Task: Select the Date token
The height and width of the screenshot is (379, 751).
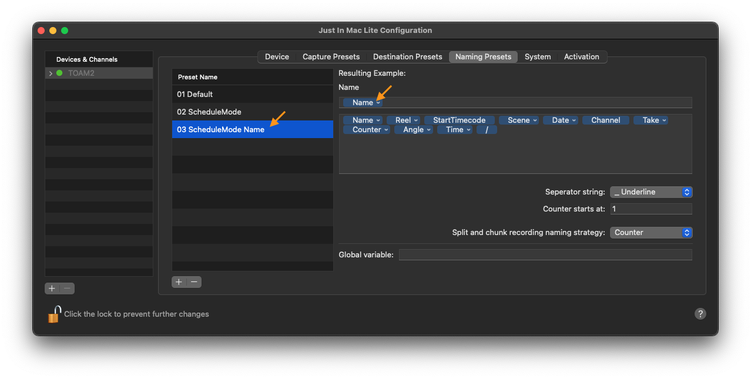Action: (x=561, y=120)
